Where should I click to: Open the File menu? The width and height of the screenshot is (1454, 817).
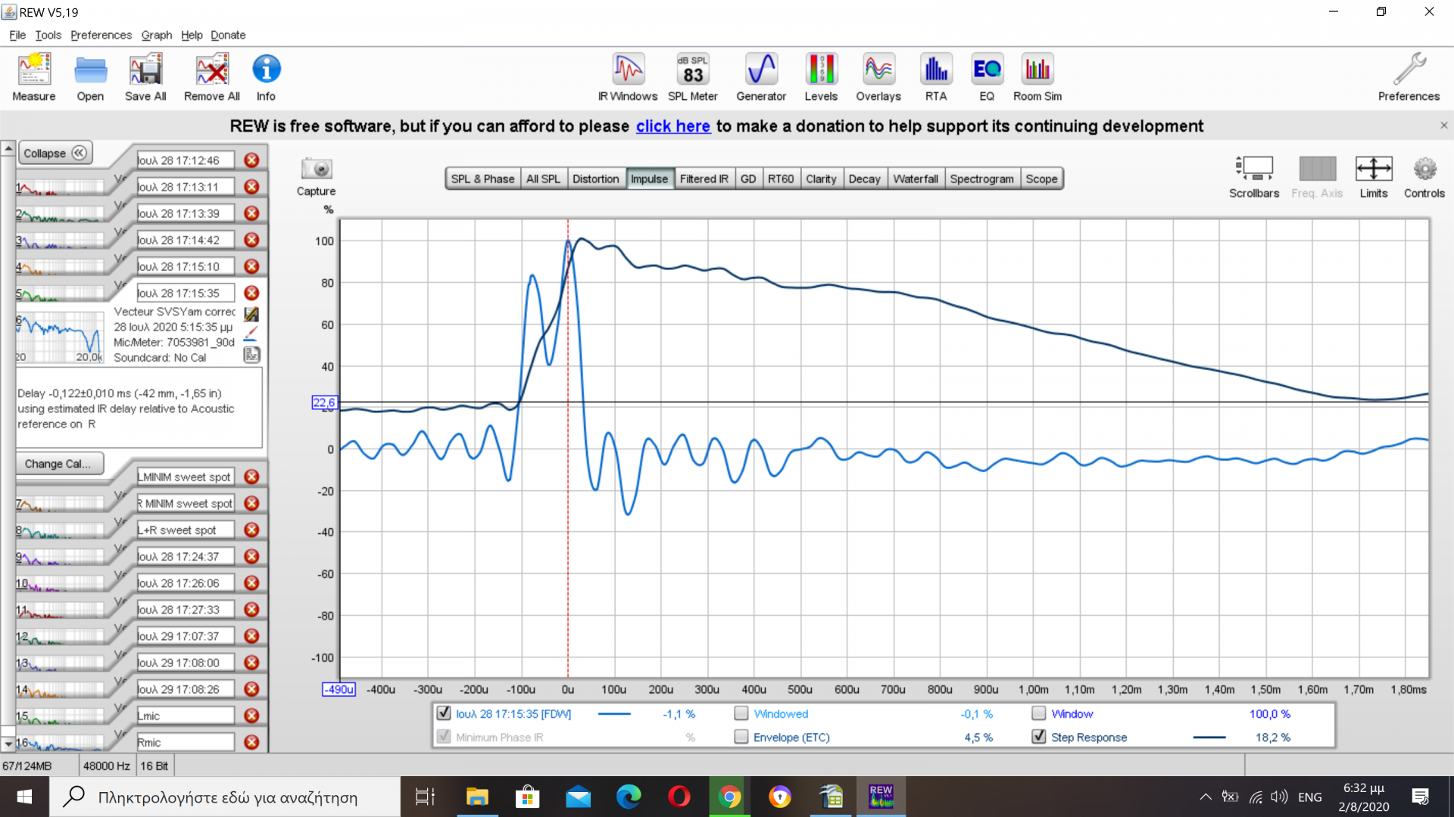17,35
